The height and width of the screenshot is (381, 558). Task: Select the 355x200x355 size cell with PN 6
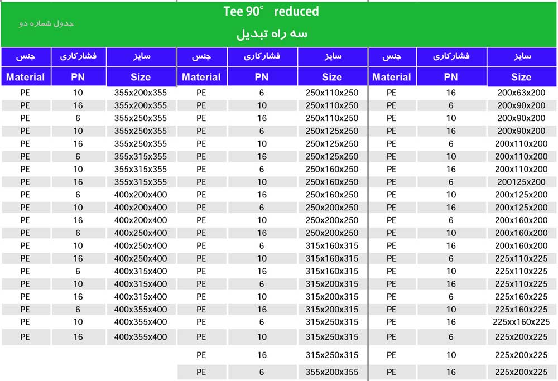pos(331,372)
